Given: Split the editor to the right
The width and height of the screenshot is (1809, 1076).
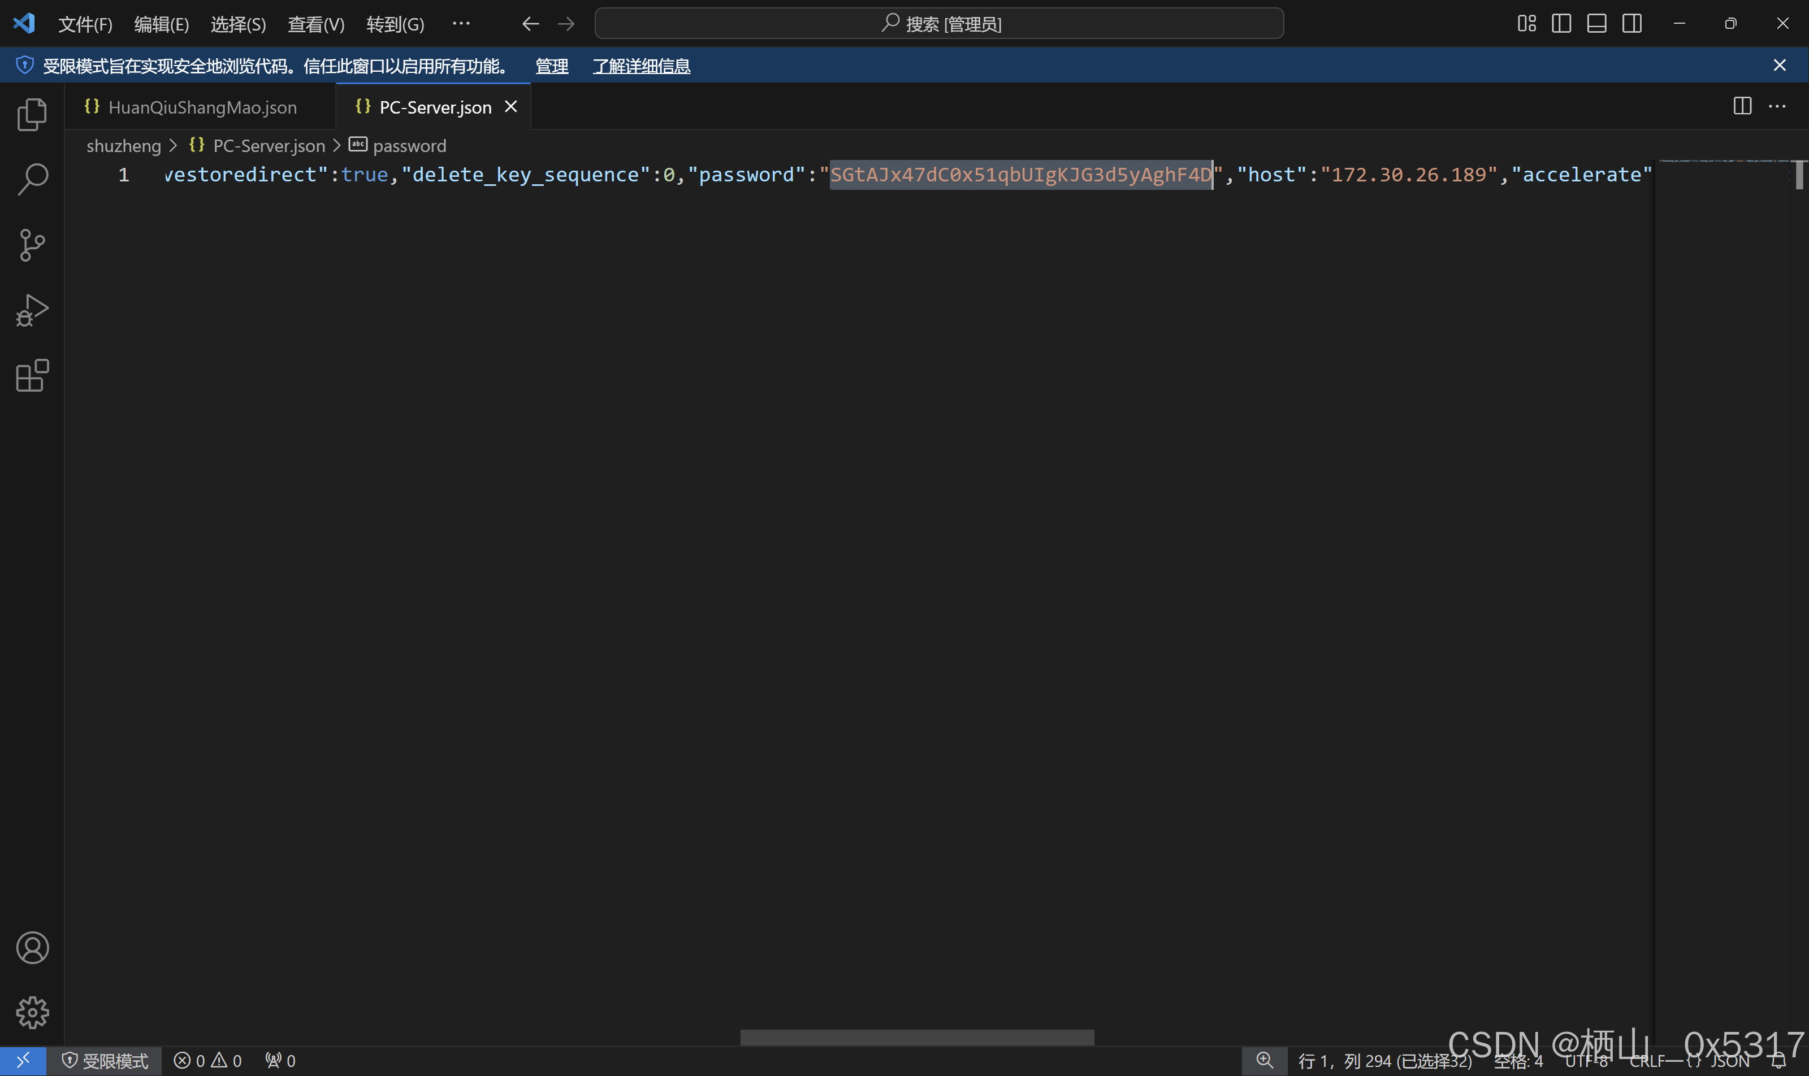Looking at the screenshot, I should click(1742, 107).
